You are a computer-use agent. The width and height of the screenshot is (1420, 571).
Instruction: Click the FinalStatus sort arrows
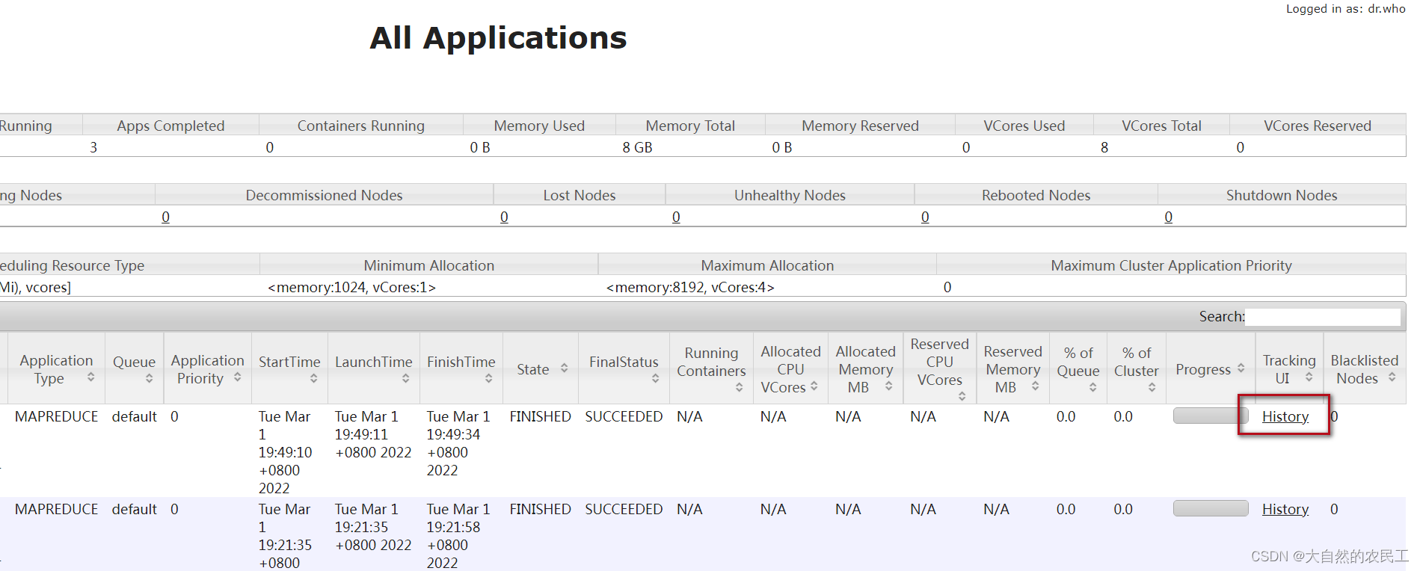656,379
